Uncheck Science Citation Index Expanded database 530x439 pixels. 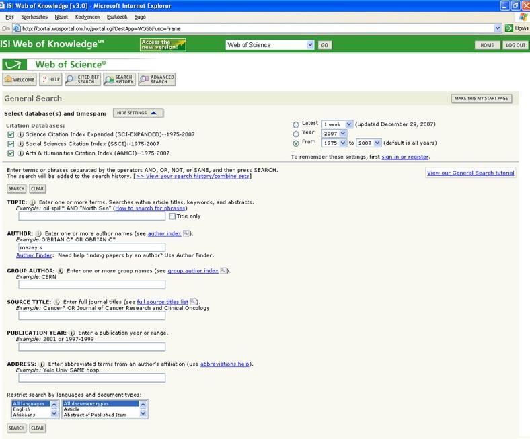[11, 134]
